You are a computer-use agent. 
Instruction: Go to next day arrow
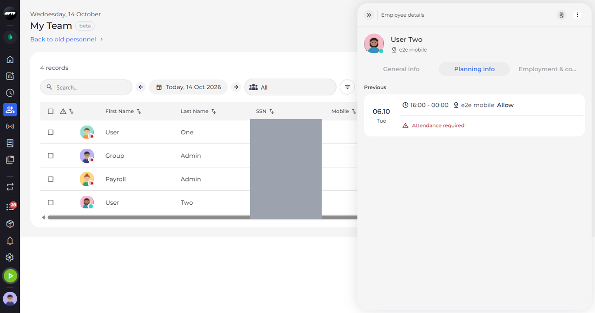[236, 87]
